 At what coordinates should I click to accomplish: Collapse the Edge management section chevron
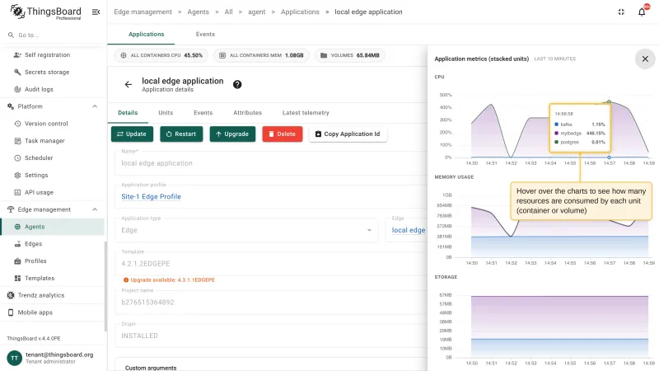coord(95,209)
